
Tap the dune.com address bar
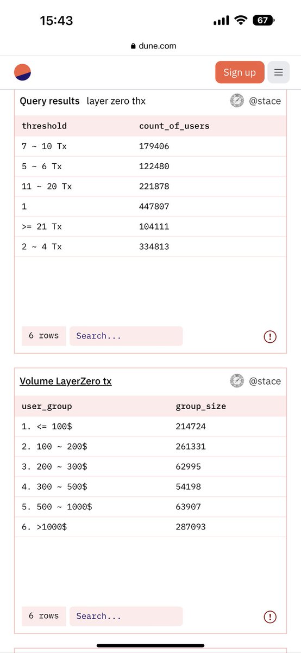(x=154, y=46)
